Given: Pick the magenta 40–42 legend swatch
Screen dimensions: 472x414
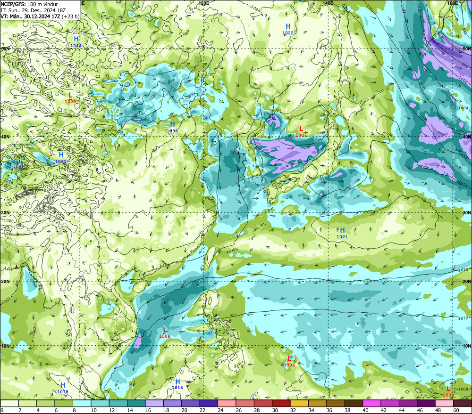Looking at the screenshot, I should [x=372, y=403].
